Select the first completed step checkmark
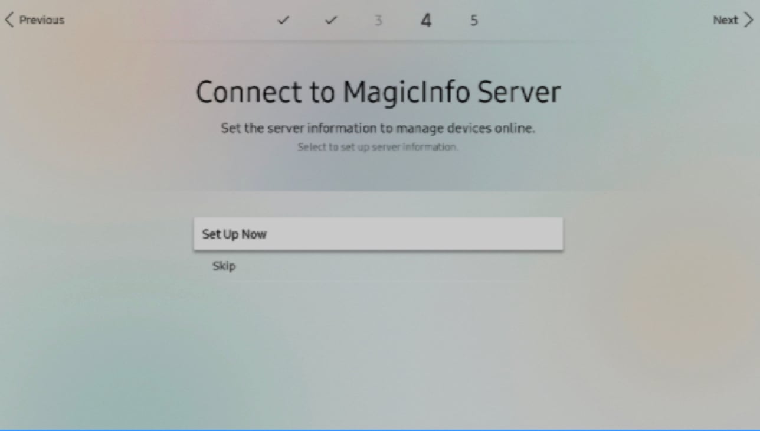This screenshot has height=431, width=760. point(283,21)
